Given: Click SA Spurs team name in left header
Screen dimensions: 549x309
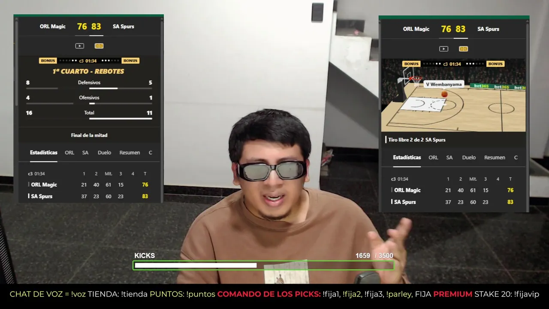Looking at the screenshot, I should (x=124, y=27).
